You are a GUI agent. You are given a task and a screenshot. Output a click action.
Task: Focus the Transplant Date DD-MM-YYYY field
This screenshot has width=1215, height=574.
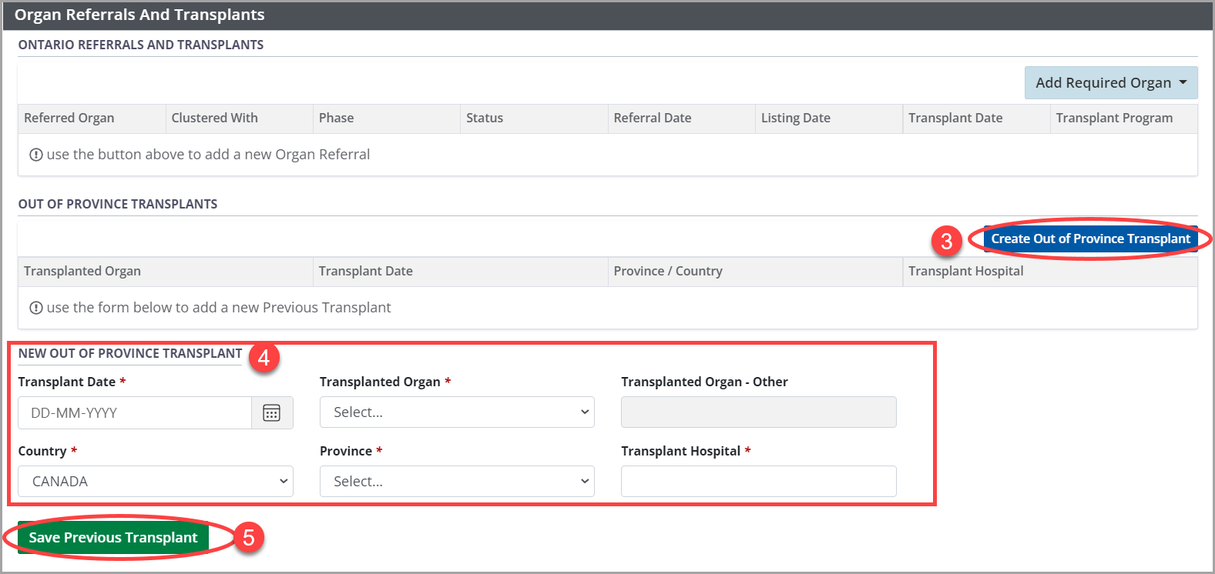(135, 413)
